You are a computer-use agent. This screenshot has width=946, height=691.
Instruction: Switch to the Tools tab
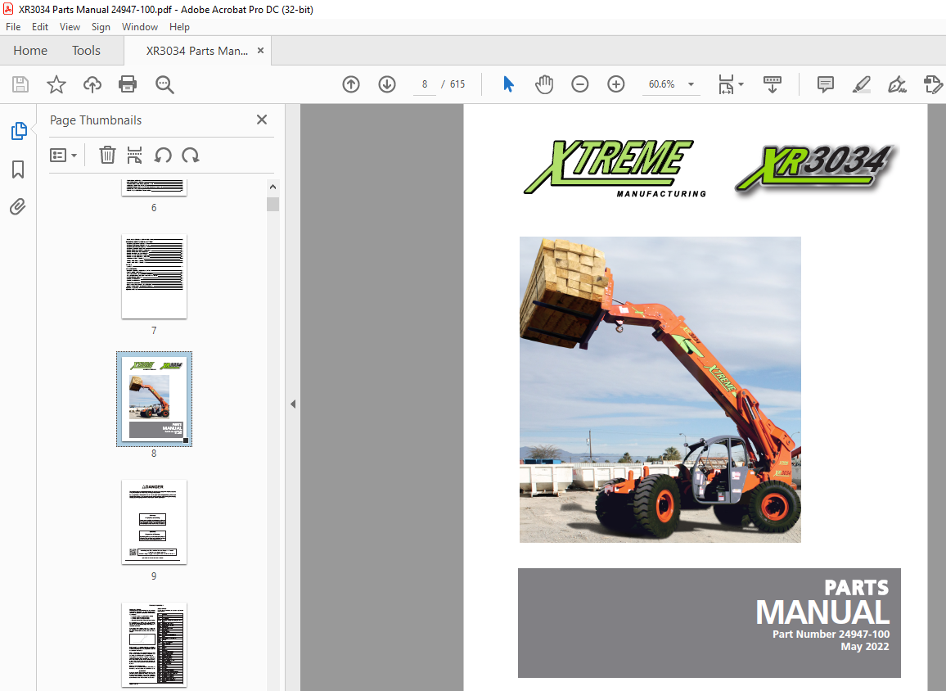point(86,51)
